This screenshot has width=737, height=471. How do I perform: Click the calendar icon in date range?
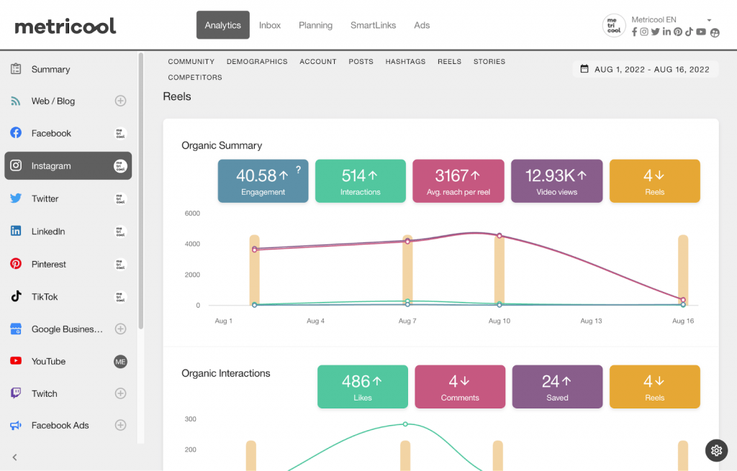584,69
